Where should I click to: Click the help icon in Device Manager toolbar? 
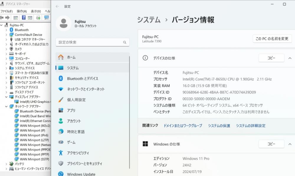point(24,17)
